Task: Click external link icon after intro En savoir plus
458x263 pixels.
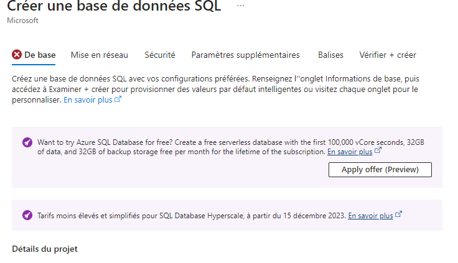Action: pos(118,99)
